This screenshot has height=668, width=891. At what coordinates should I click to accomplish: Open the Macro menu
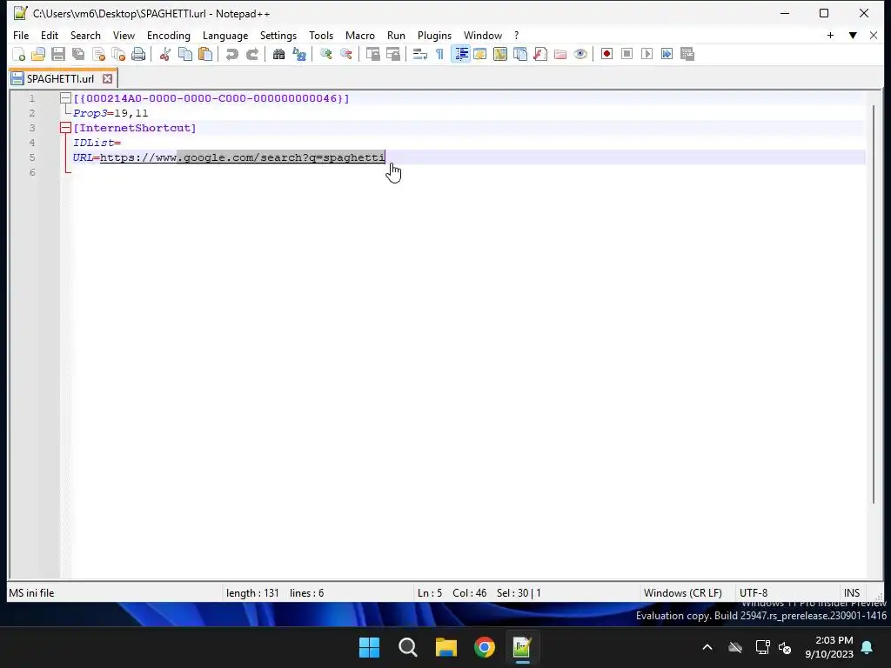(x=360, y=35)
